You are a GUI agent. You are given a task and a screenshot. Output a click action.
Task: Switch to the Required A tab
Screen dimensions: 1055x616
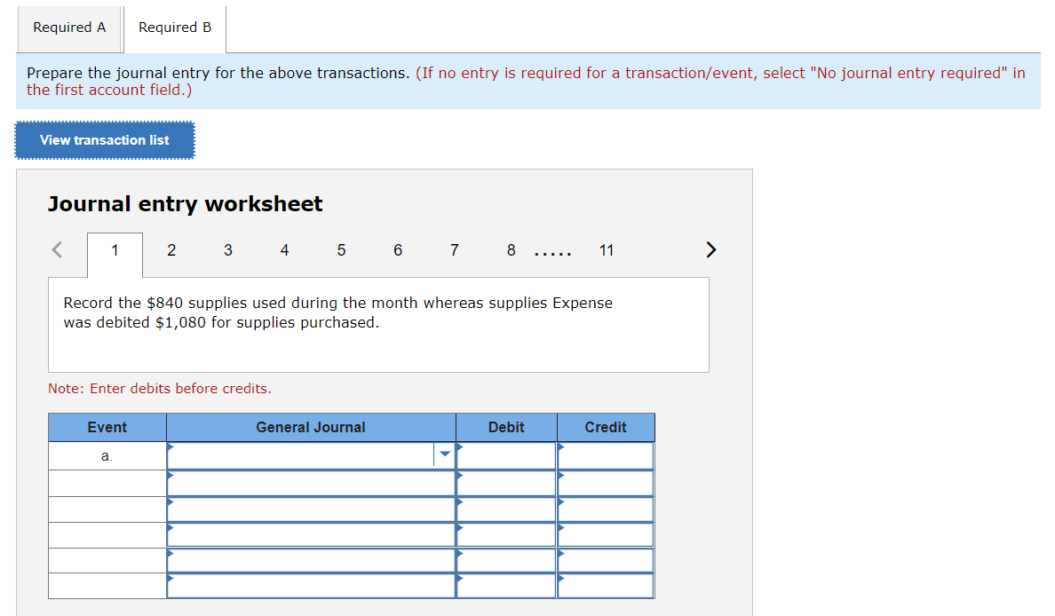[69, 28]
